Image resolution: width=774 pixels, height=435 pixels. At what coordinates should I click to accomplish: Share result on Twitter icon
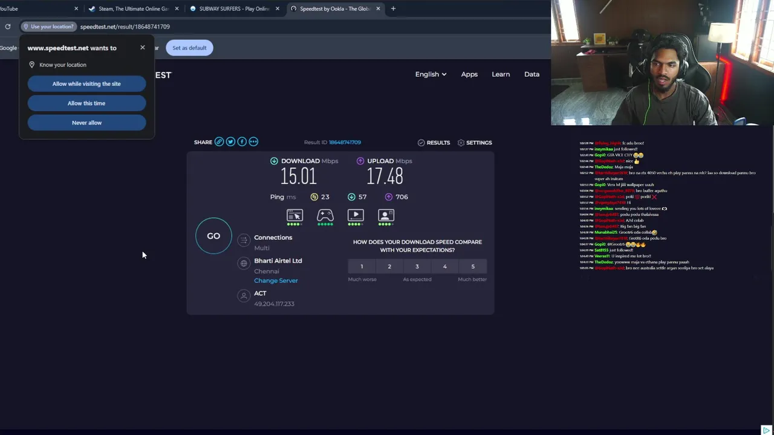coord(230,142)
